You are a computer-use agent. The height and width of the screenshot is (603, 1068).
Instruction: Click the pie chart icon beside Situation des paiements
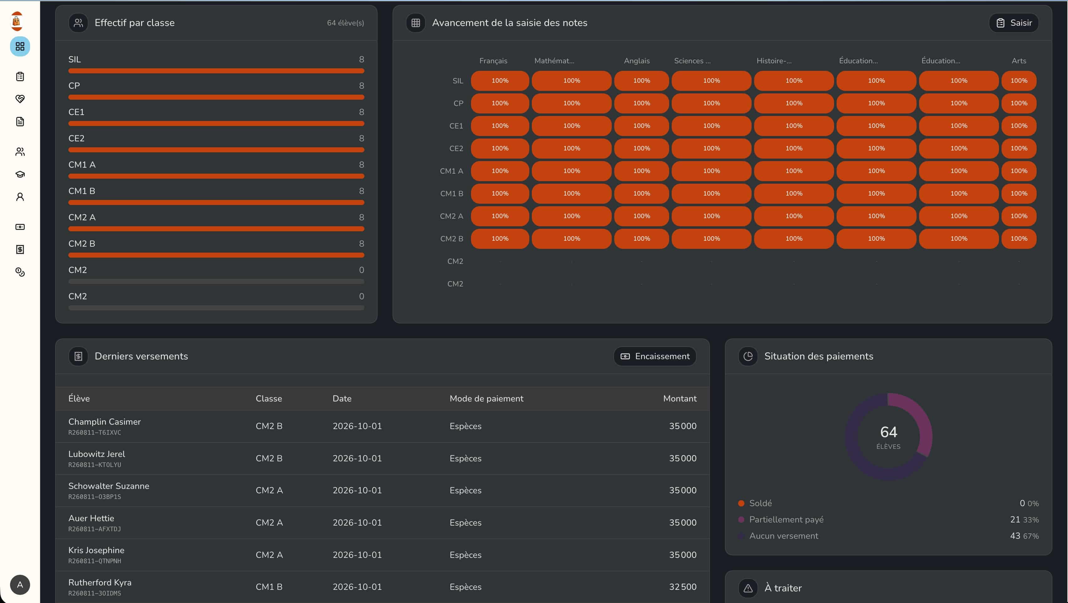click(x=748, y=356)
